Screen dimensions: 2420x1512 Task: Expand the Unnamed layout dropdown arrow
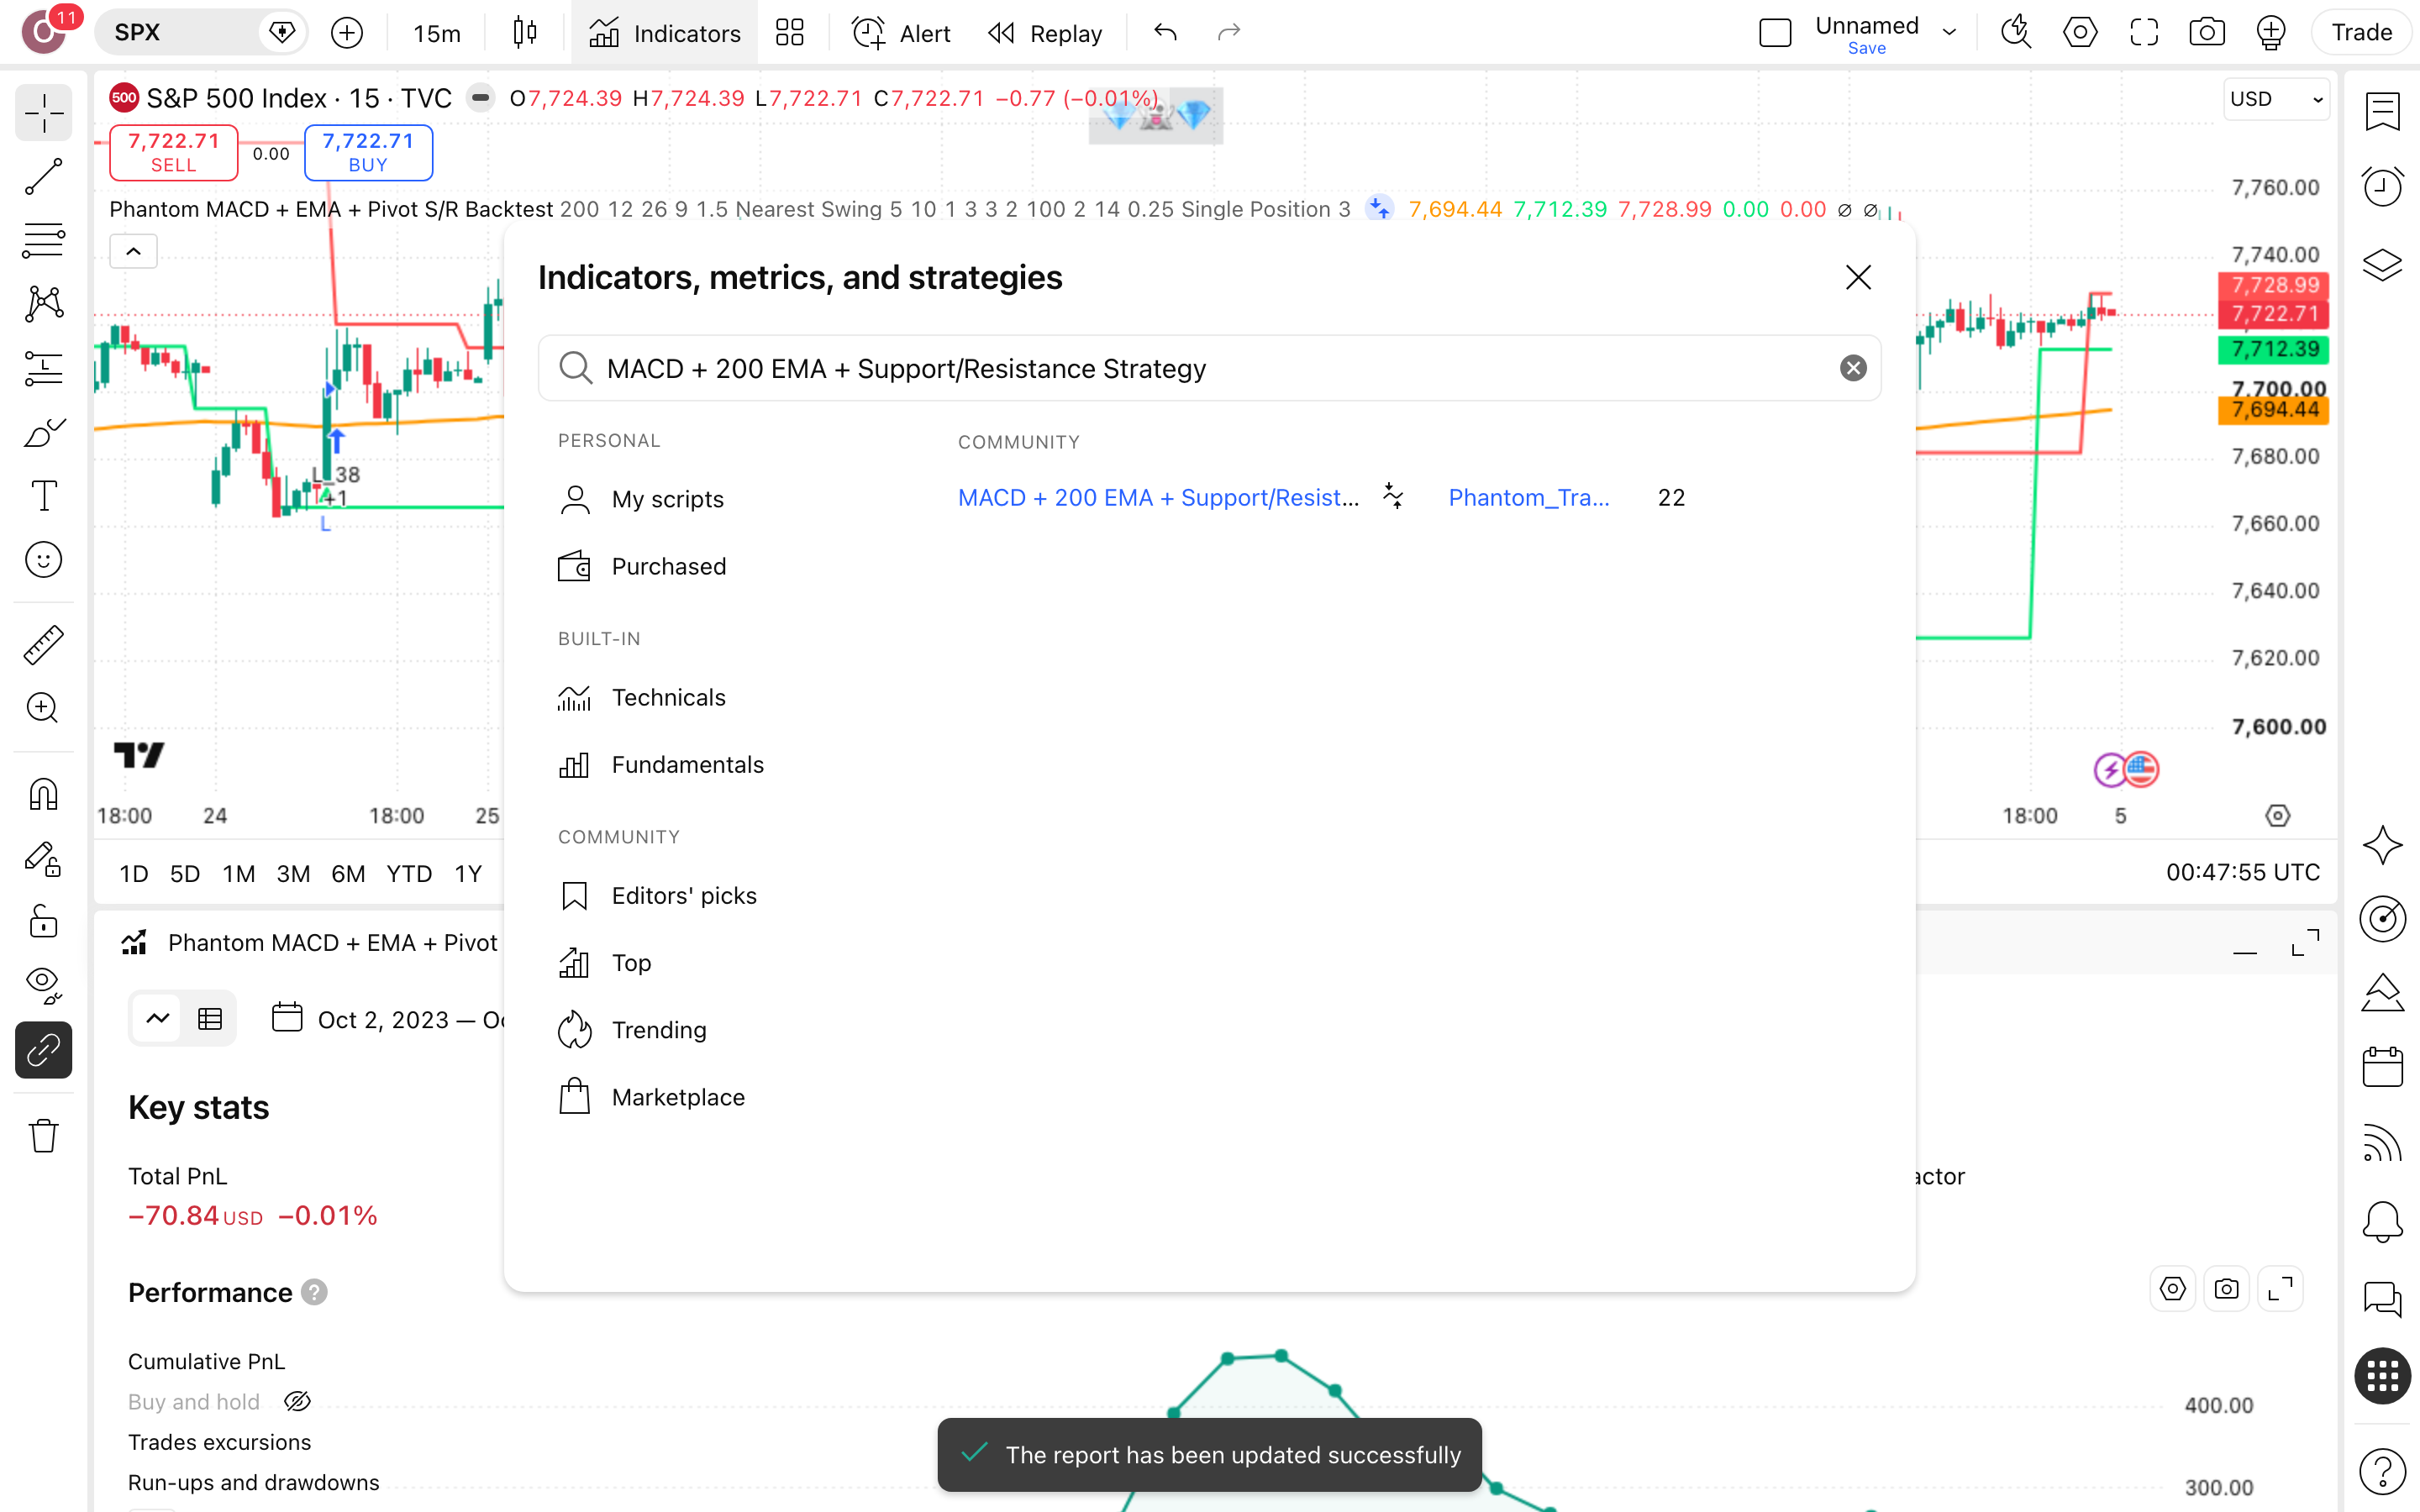pyautogui.click(x=1949, y=32)
